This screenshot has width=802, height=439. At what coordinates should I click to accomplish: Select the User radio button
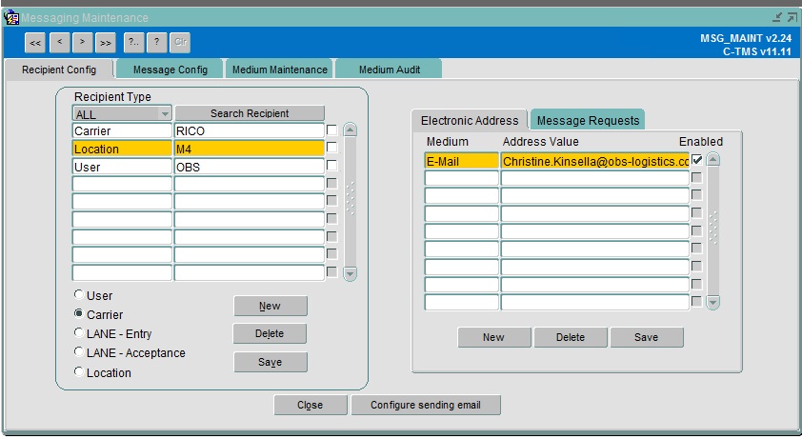(79, 294)
